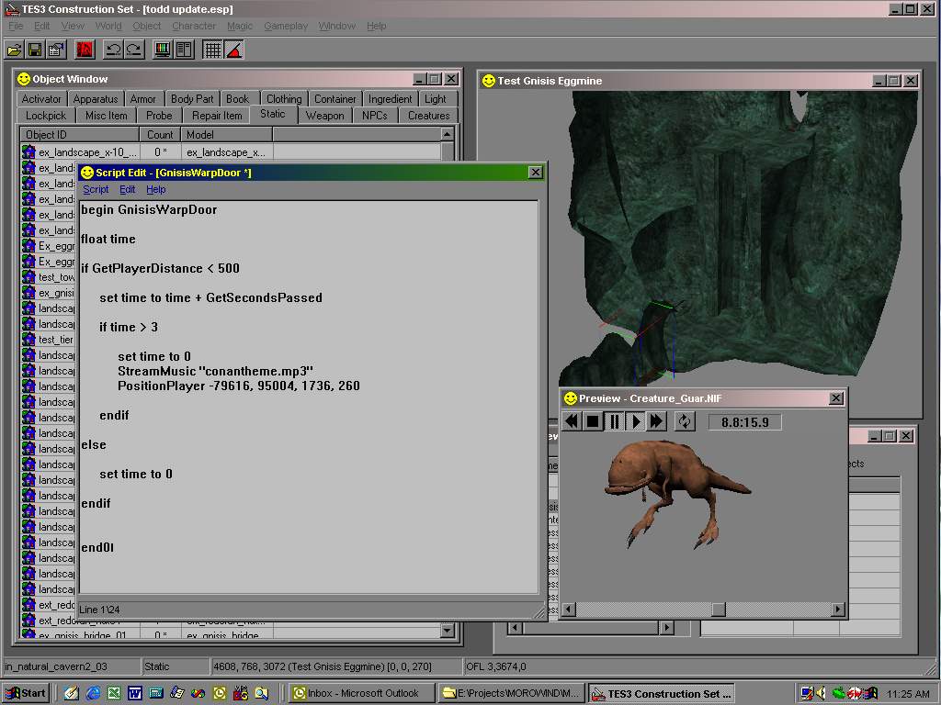Click the Excel quick launch icon
The image size is (941, 705).
114,693
